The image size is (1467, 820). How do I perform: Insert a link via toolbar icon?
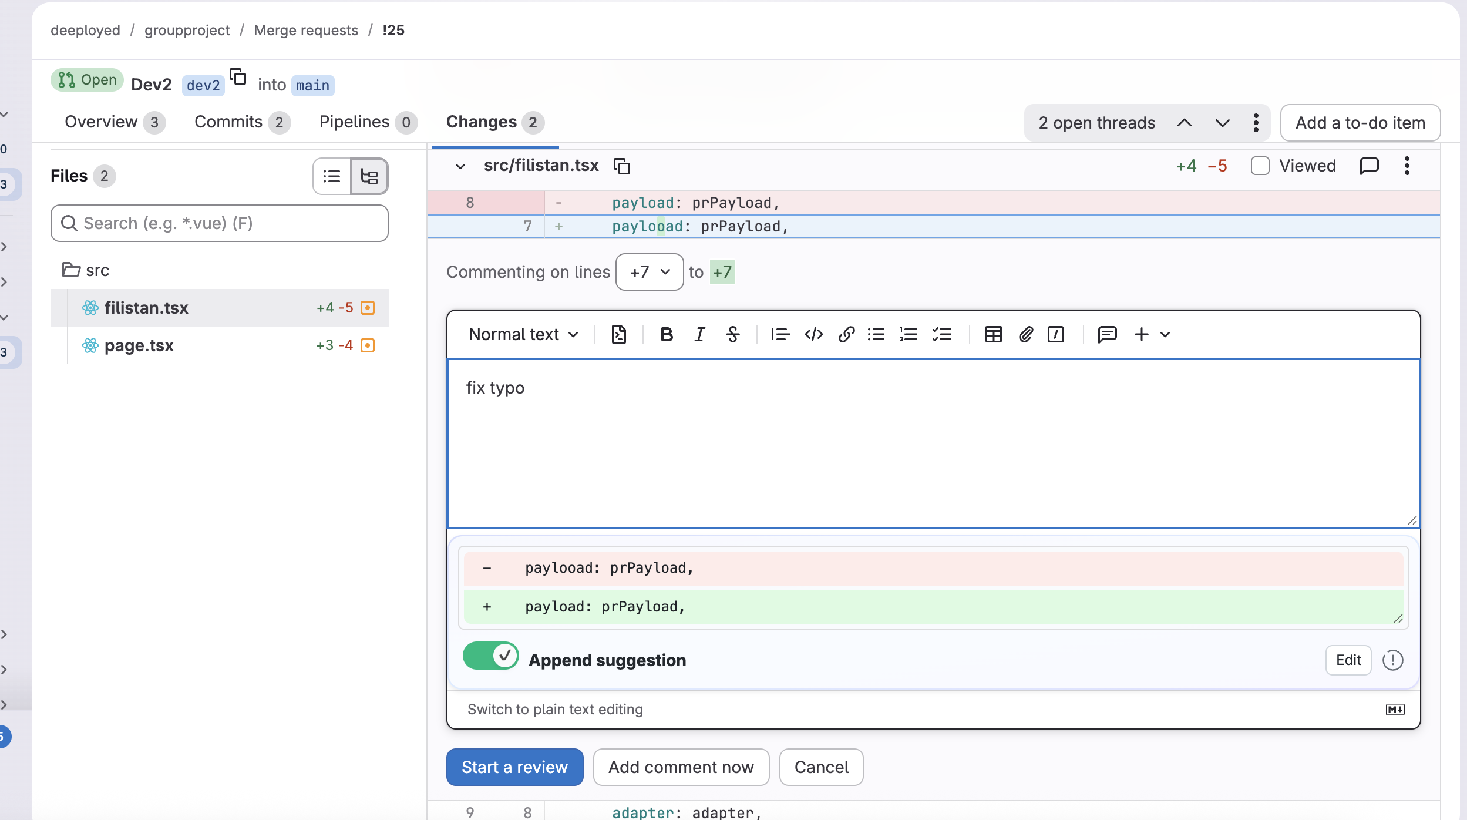pyautogui.click(x=846, y=334)
